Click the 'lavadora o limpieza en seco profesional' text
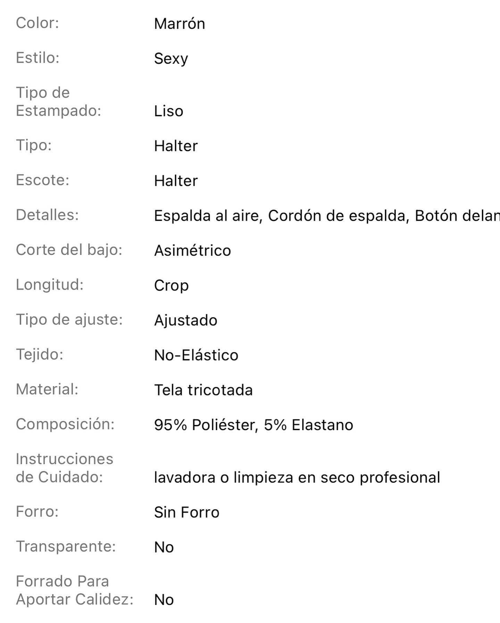Screen dimensions: 500x623 297,478
